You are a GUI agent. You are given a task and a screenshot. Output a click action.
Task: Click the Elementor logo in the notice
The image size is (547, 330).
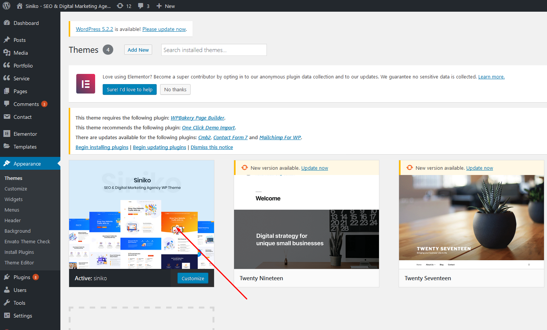tap(86, 84)
